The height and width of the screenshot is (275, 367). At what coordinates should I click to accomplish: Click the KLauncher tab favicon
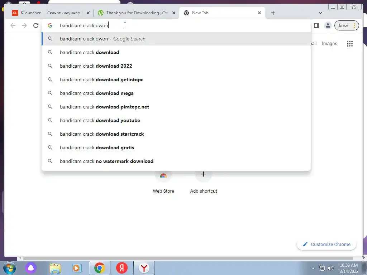point(15,13)
